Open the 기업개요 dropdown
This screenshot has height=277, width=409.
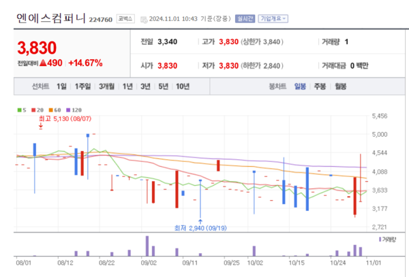(x=273, y=19)
